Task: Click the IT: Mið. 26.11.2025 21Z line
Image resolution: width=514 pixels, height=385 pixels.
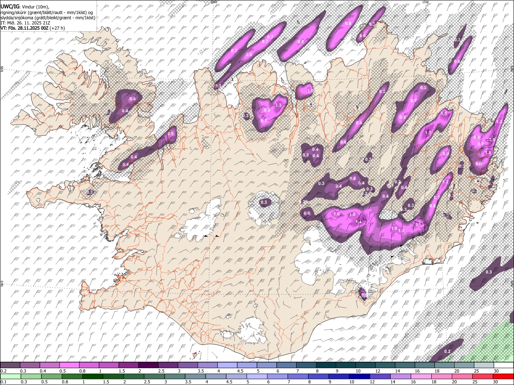Action: tap(25, 23)
